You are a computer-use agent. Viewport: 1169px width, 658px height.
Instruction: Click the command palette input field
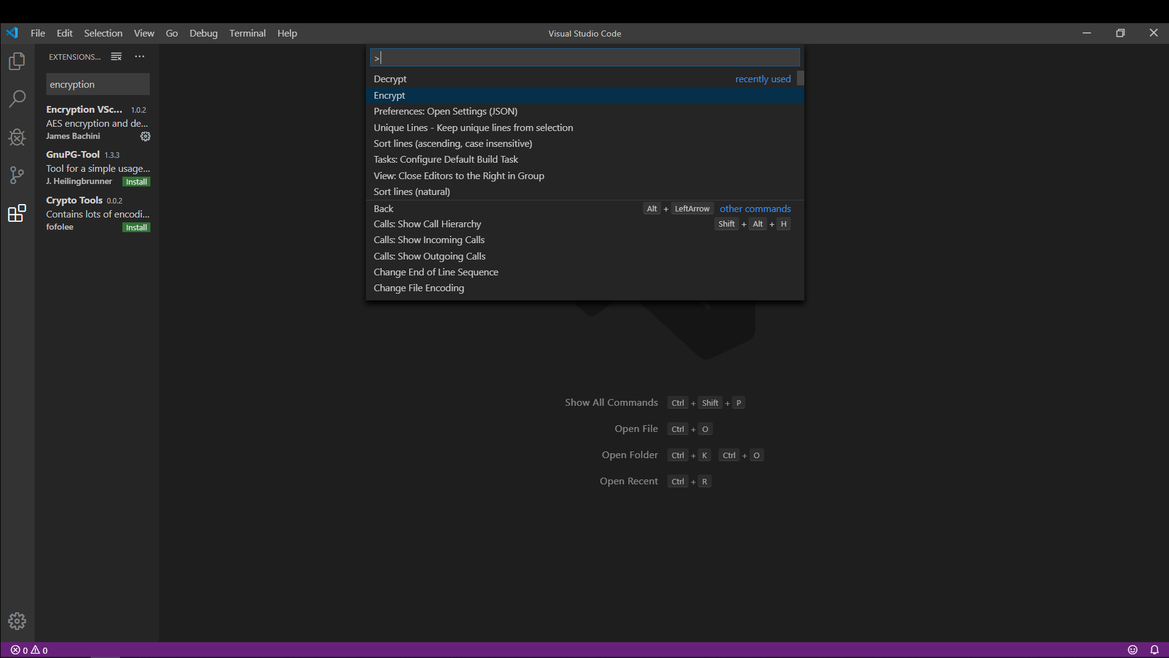pos(584,57)
